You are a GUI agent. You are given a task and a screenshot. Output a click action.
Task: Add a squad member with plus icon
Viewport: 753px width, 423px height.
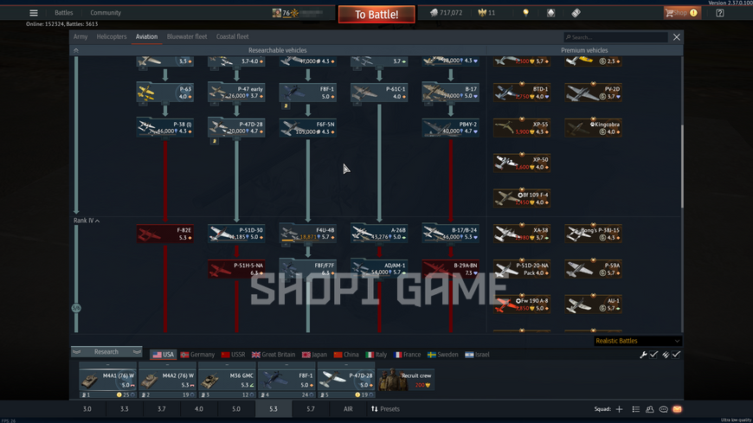[619, 409]
